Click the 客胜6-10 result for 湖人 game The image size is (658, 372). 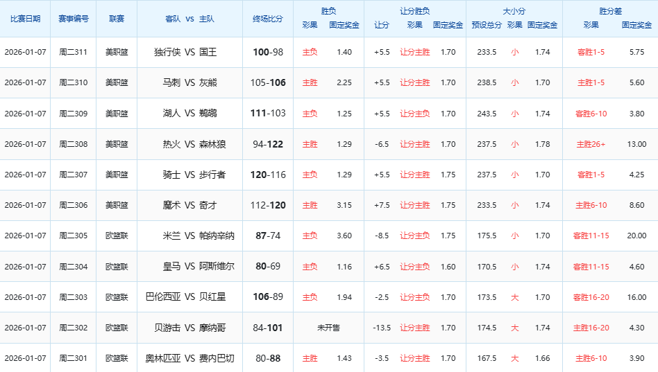click(x=591, y=114)
